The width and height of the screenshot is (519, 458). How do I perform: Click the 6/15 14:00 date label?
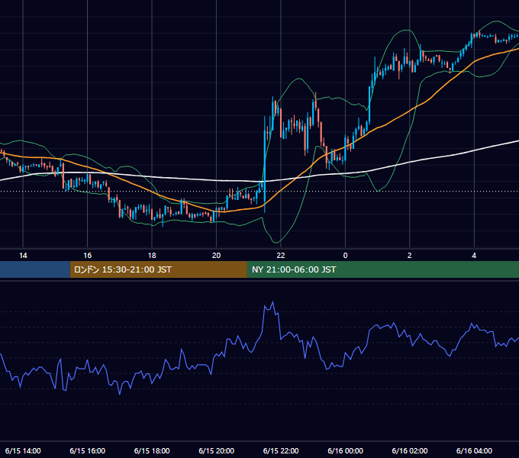coord(23,450)
